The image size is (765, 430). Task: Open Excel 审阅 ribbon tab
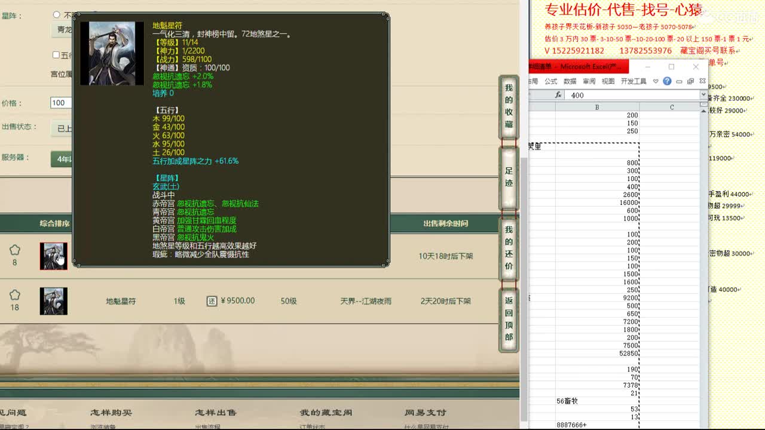tap(589, 81)
